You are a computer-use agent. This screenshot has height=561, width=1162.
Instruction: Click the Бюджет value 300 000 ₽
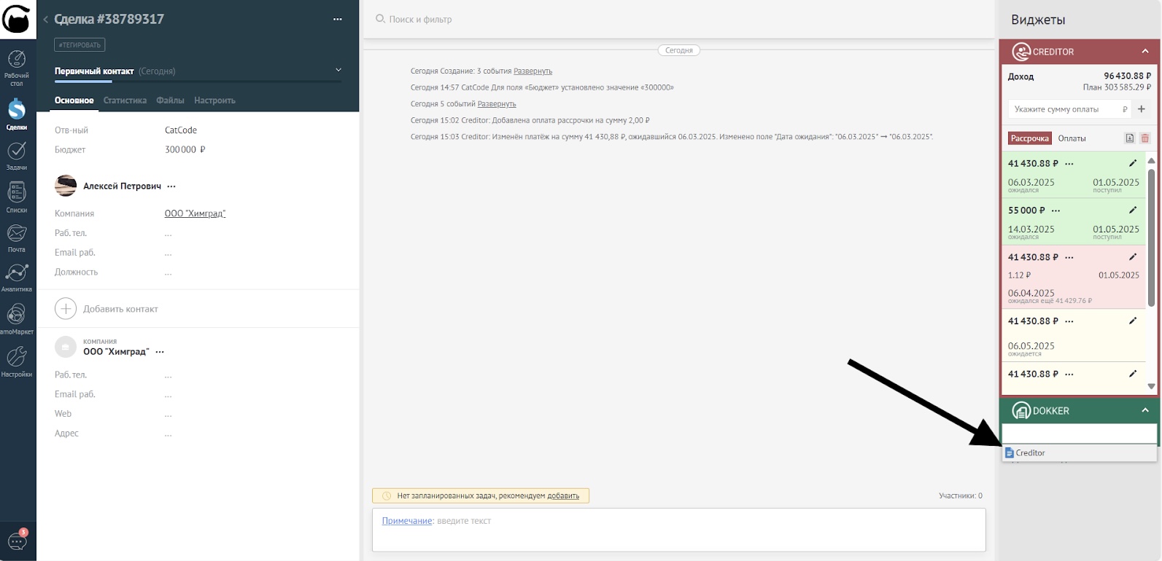click(185, 149)
